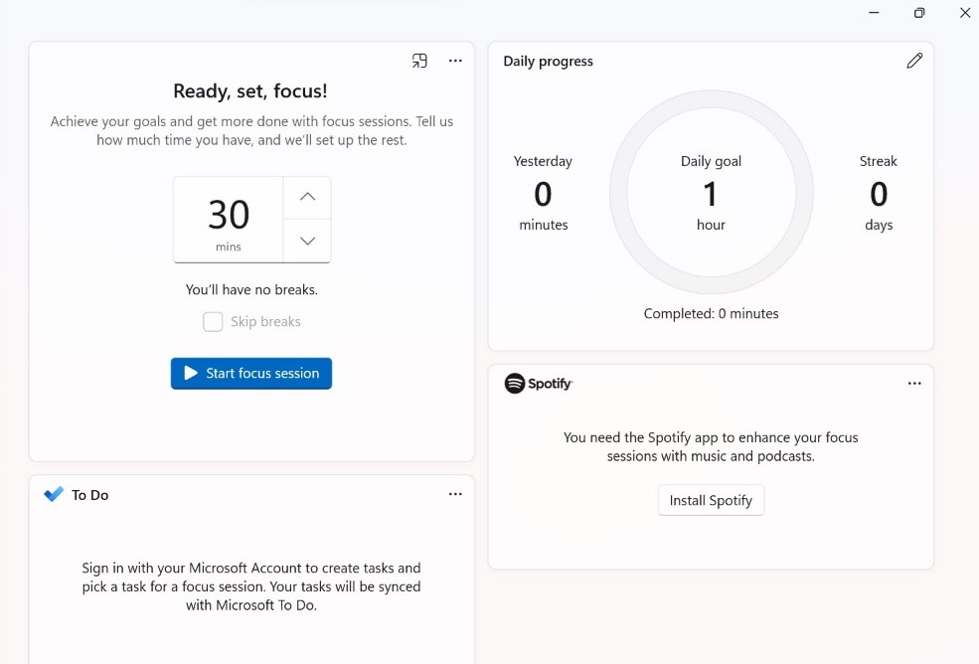Open To Do panel more options
Viewport: 979px width, 664px height.
455,494
